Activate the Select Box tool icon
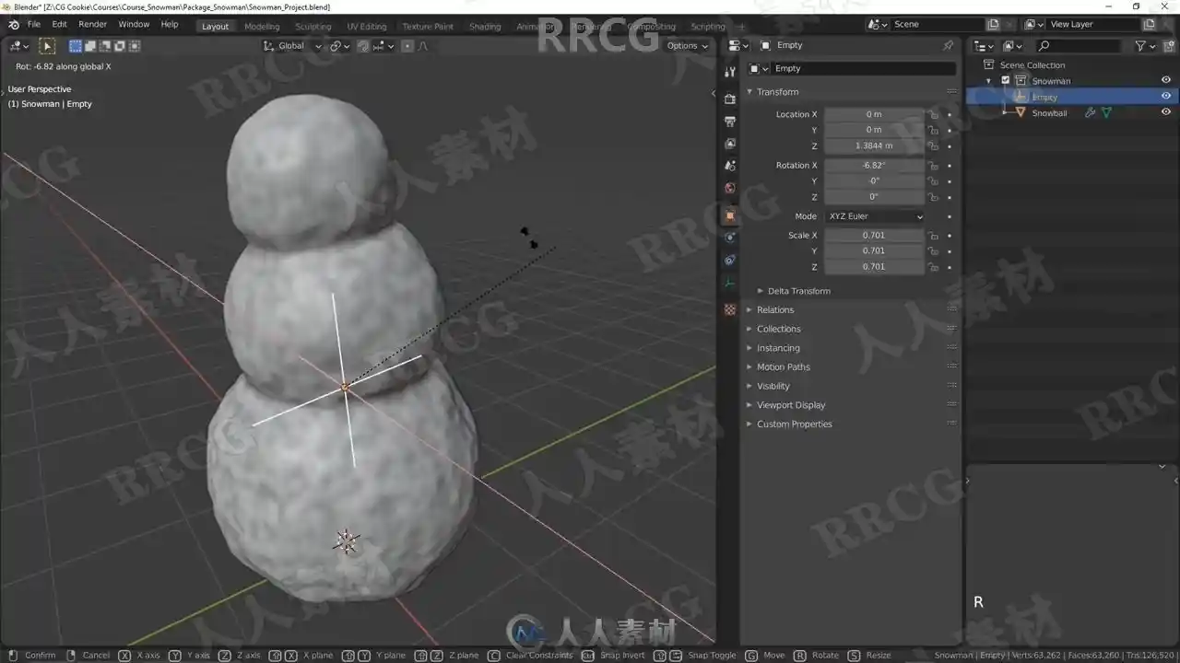Image resolution: width=1180 pixels, height=663 pixels. [47, 46]
